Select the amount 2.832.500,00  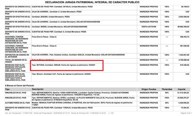(x=184, y=17)
